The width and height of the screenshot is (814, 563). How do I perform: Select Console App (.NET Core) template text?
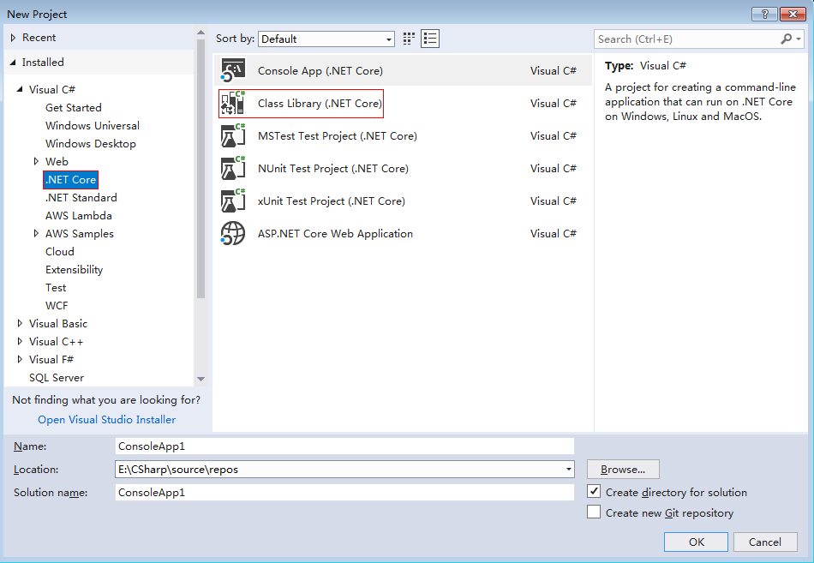point(320,70)
